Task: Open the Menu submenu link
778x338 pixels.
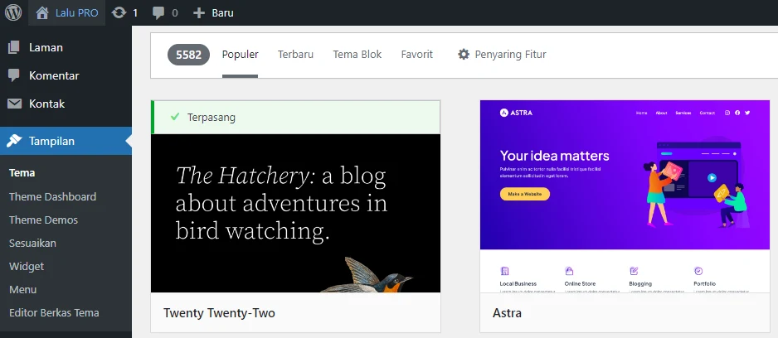Action: (23, 290)
